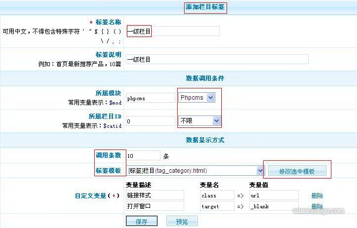Focus the 标签说明 description field
This screenshot has height=228, width=357.
point(217,59)
